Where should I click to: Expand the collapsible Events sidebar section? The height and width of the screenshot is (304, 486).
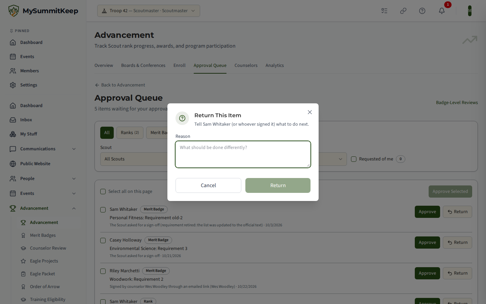pyautogui.click(x=43, y=194)
